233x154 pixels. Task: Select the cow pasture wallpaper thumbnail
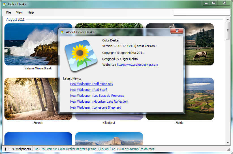[x=199, y=44]
